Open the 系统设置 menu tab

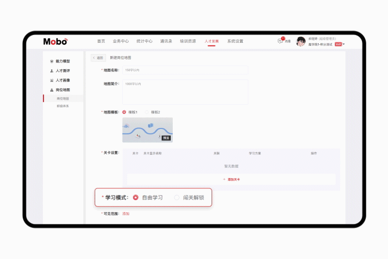point(235,41)
